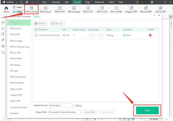The width and height of the screenshot is (173, 121).
Task: Click the search icon in left sidebar
Action: [x=3, y=53]
